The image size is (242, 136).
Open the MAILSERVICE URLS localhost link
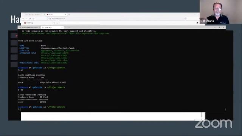point(54,63)
